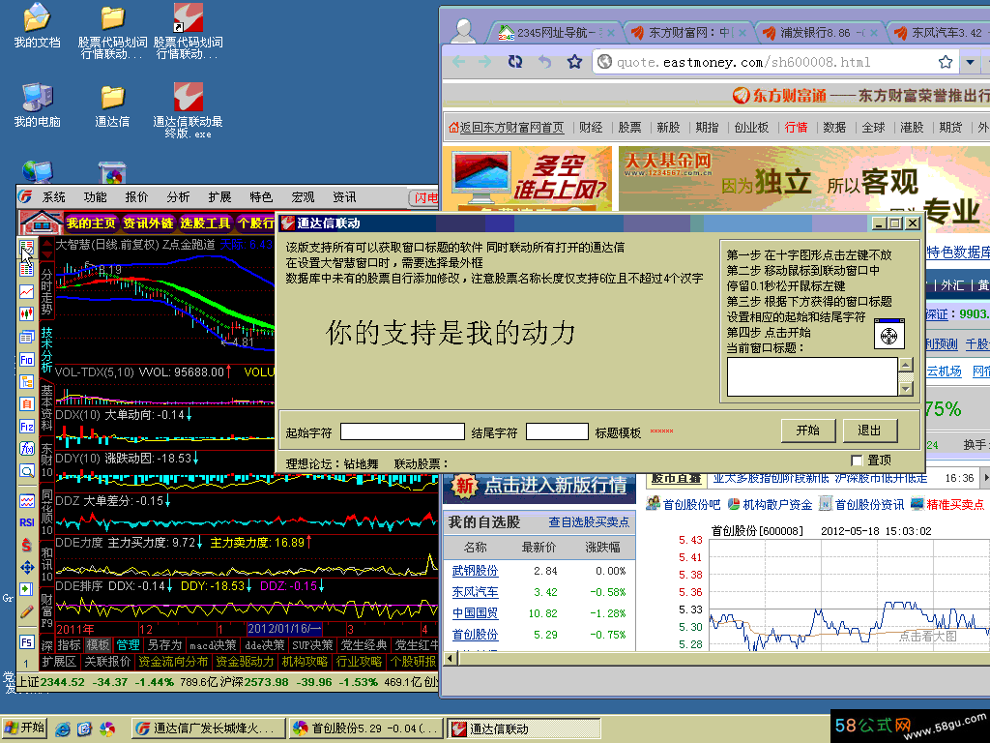Screen dimensions: 990x743
Task: Click the F5 icon in TDX sidebar
Action: (26, 642)
